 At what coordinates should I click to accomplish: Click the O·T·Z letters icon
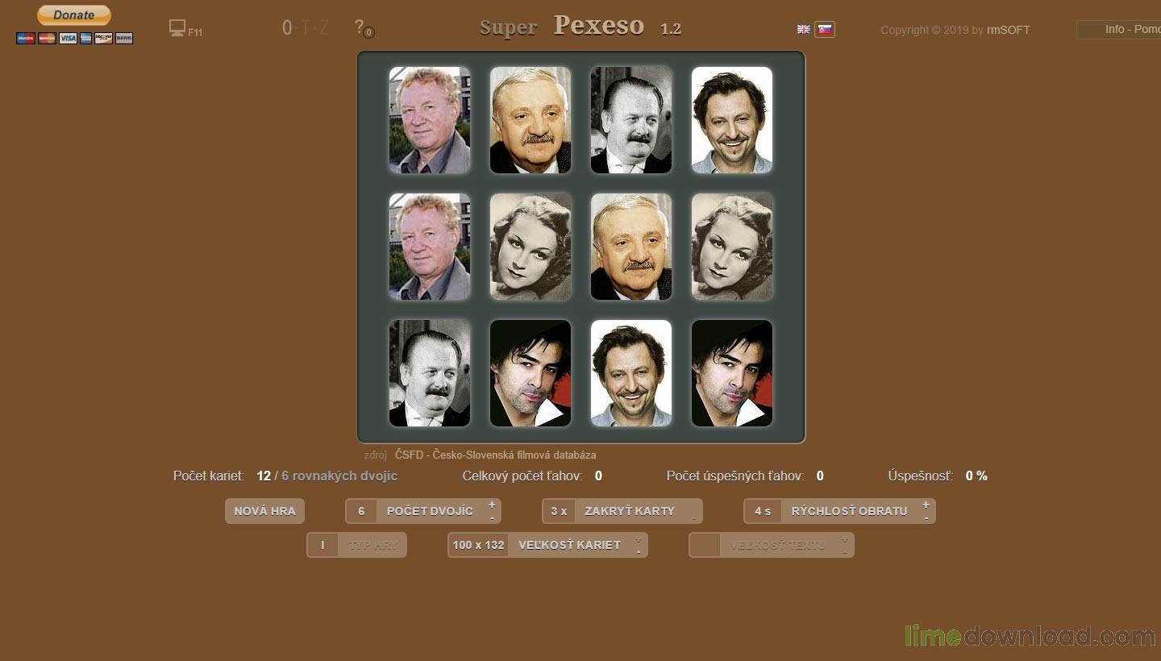tap(306, 28)
